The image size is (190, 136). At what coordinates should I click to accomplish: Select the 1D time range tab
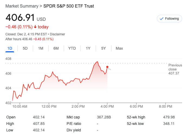pyautogui.click(x=10, y=48)
